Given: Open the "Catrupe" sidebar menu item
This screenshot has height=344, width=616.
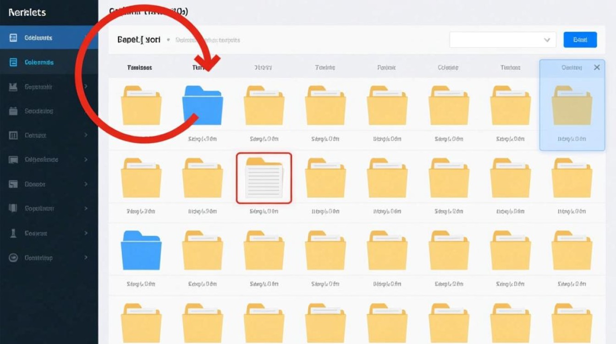Looking at the screenshot, I should (x=35, y=135).
